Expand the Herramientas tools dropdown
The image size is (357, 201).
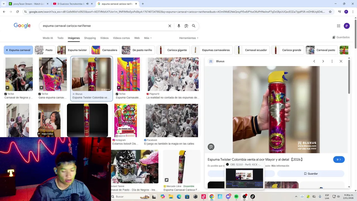tap(189, 38)
